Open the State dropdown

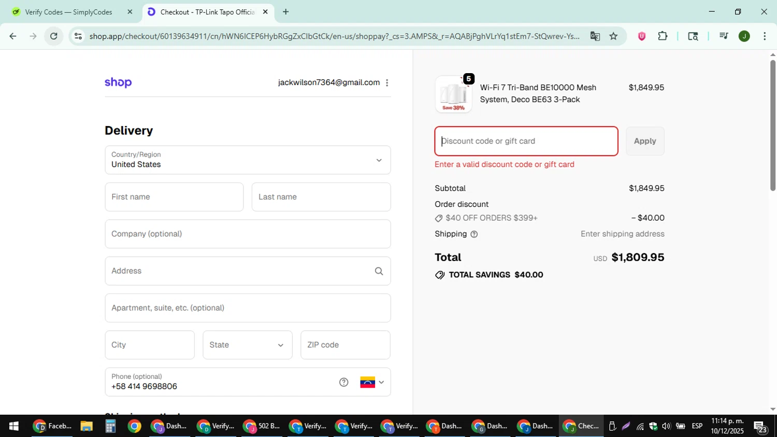(248, 345)
